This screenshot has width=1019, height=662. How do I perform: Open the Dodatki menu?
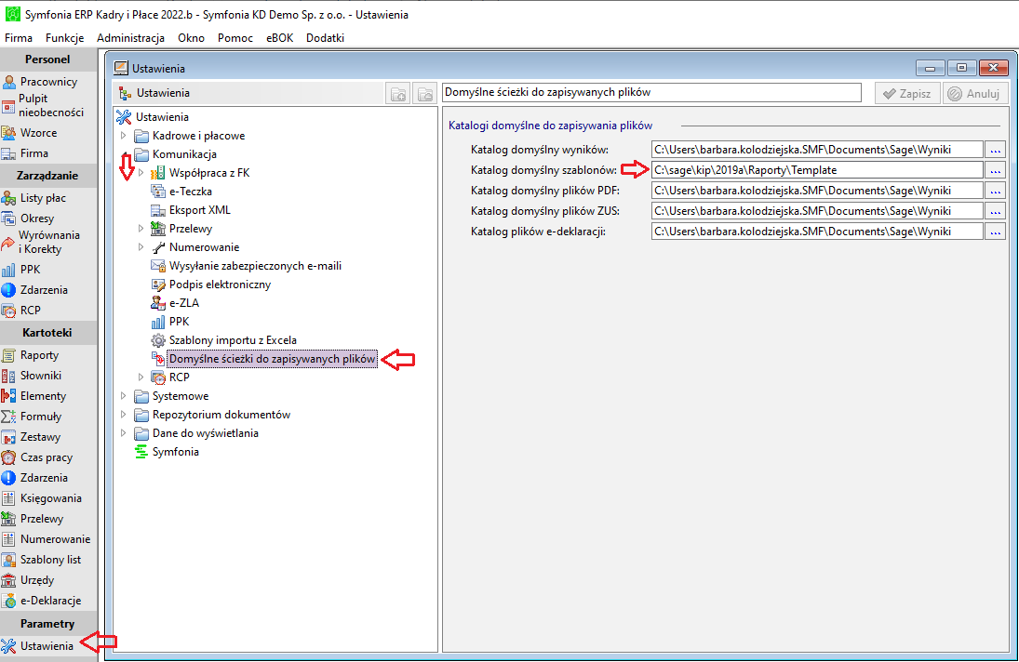click(325, 37)
